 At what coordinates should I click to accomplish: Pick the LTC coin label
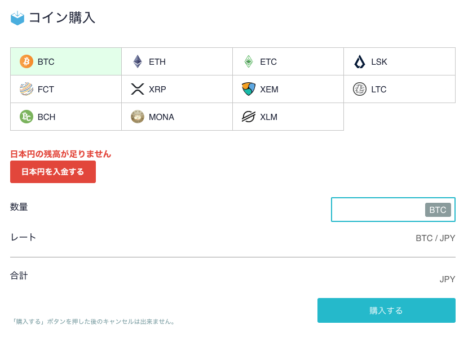pos(379,90)
